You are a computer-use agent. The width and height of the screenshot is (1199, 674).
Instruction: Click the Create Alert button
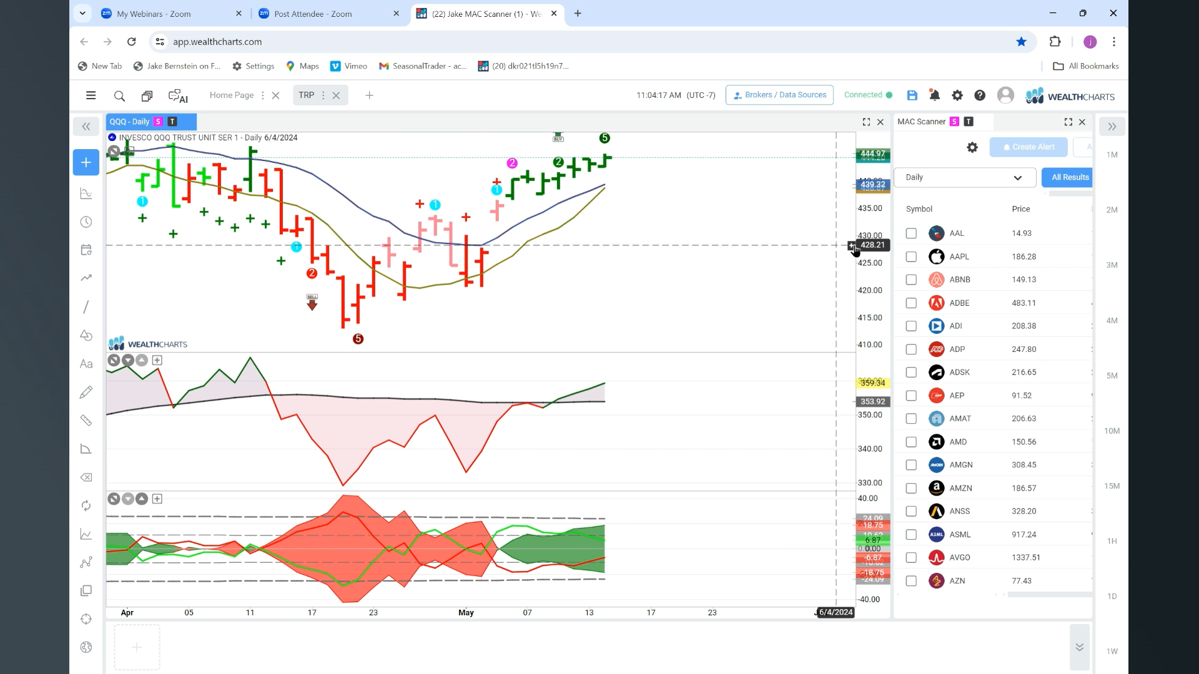coord(1029,147)
